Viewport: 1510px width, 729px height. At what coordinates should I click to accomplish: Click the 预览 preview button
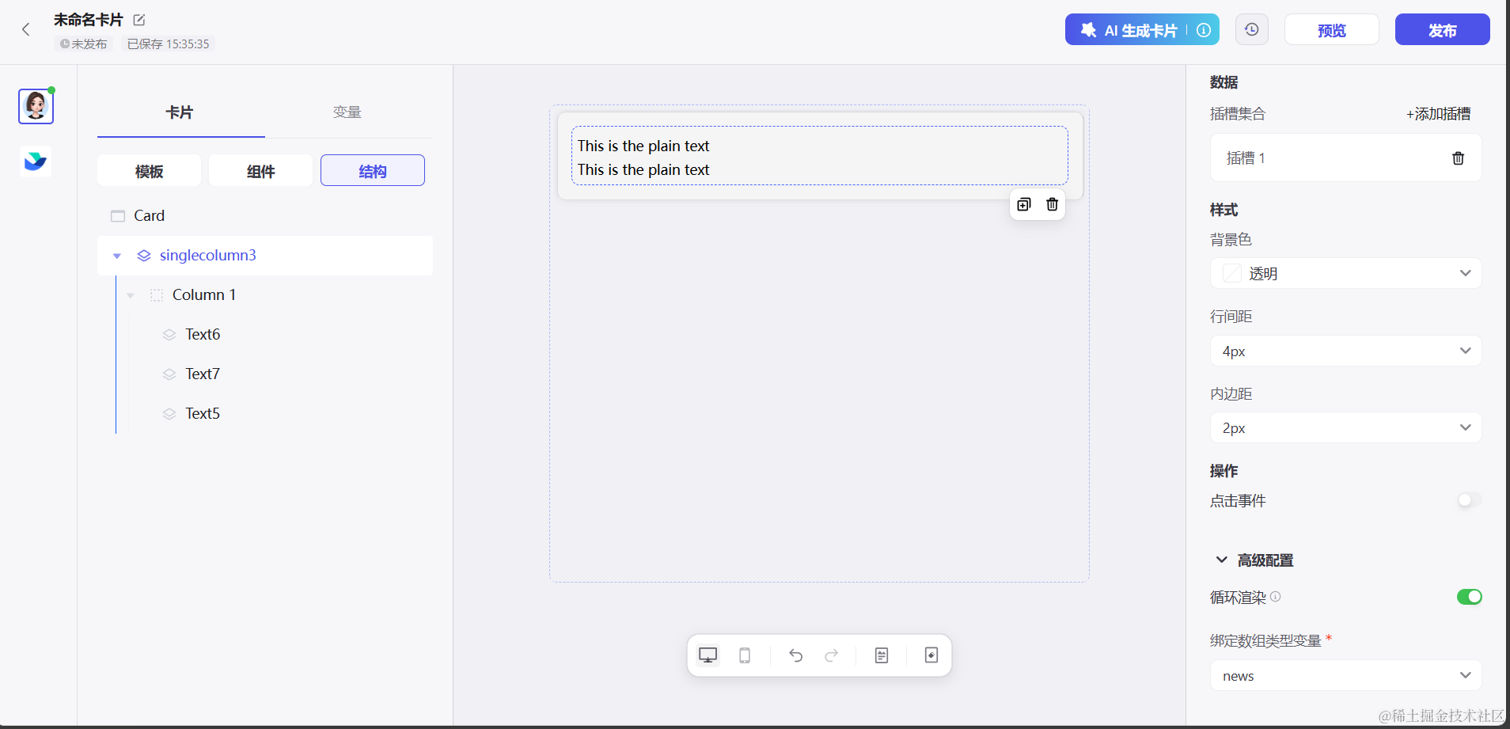coord(1332,30)
